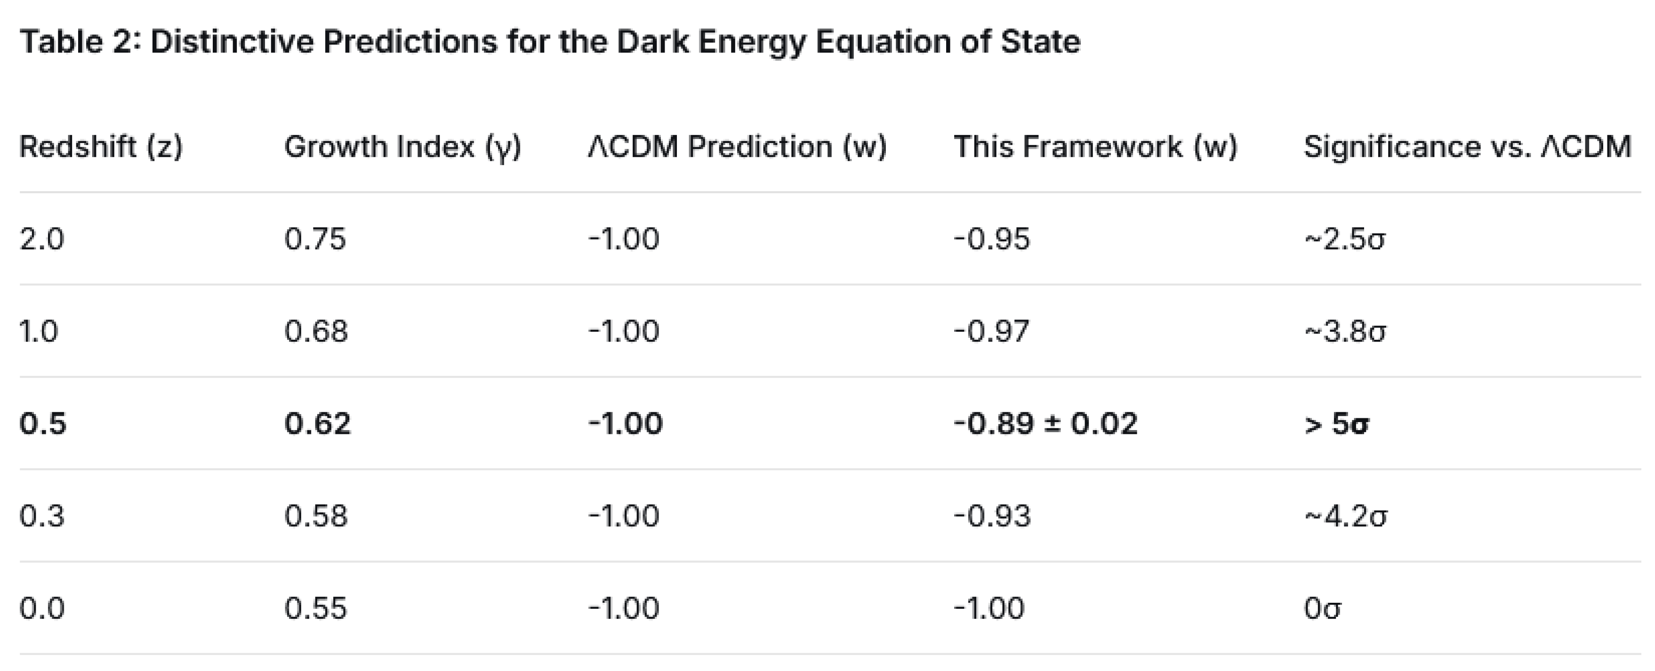
Task: Click the Growth Index (γ) column header
Action: click(x=403, y=147)
